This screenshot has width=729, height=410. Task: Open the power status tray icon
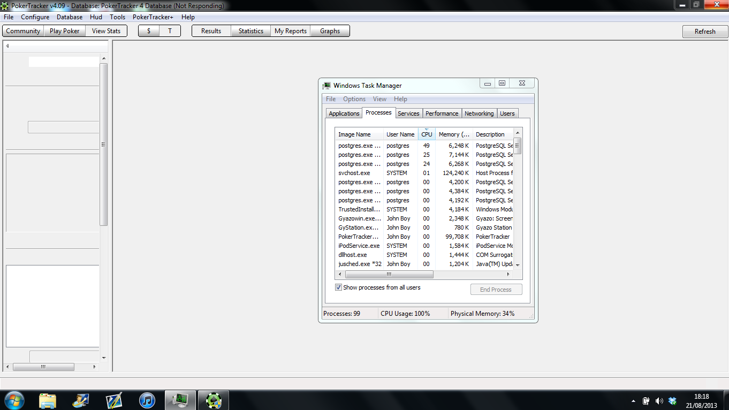point(646,401)
